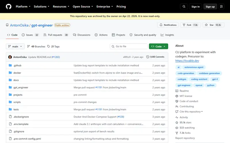Expand the main branch selector
230x143 pixels.
pos(15,46)
